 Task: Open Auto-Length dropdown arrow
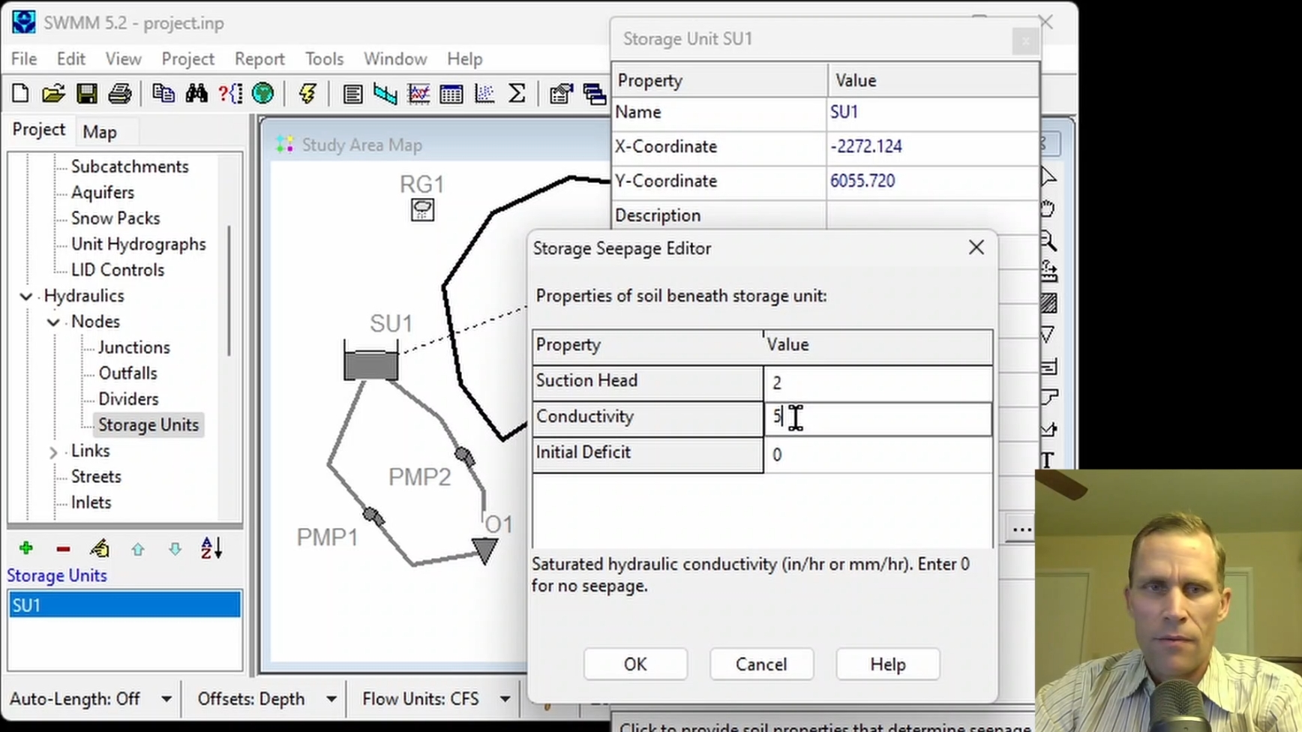point(166,699)
